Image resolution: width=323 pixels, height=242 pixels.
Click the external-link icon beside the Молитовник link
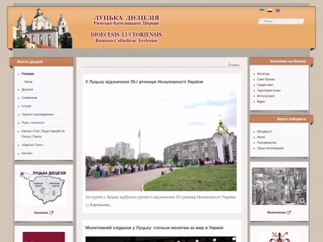pyautogui.click(x=289, y=212)
